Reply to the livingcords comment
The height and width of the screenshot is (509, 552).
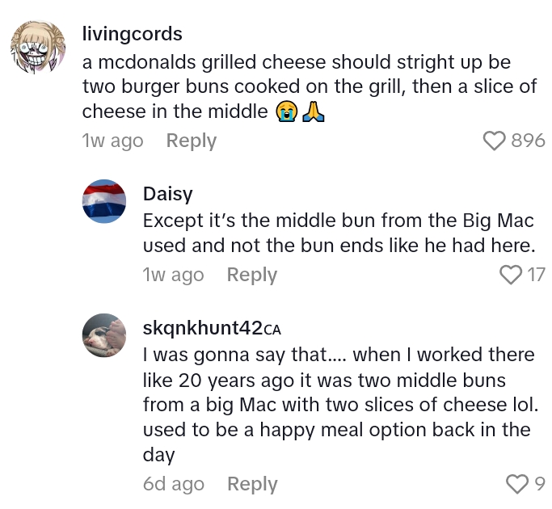(x=192, y=141)
